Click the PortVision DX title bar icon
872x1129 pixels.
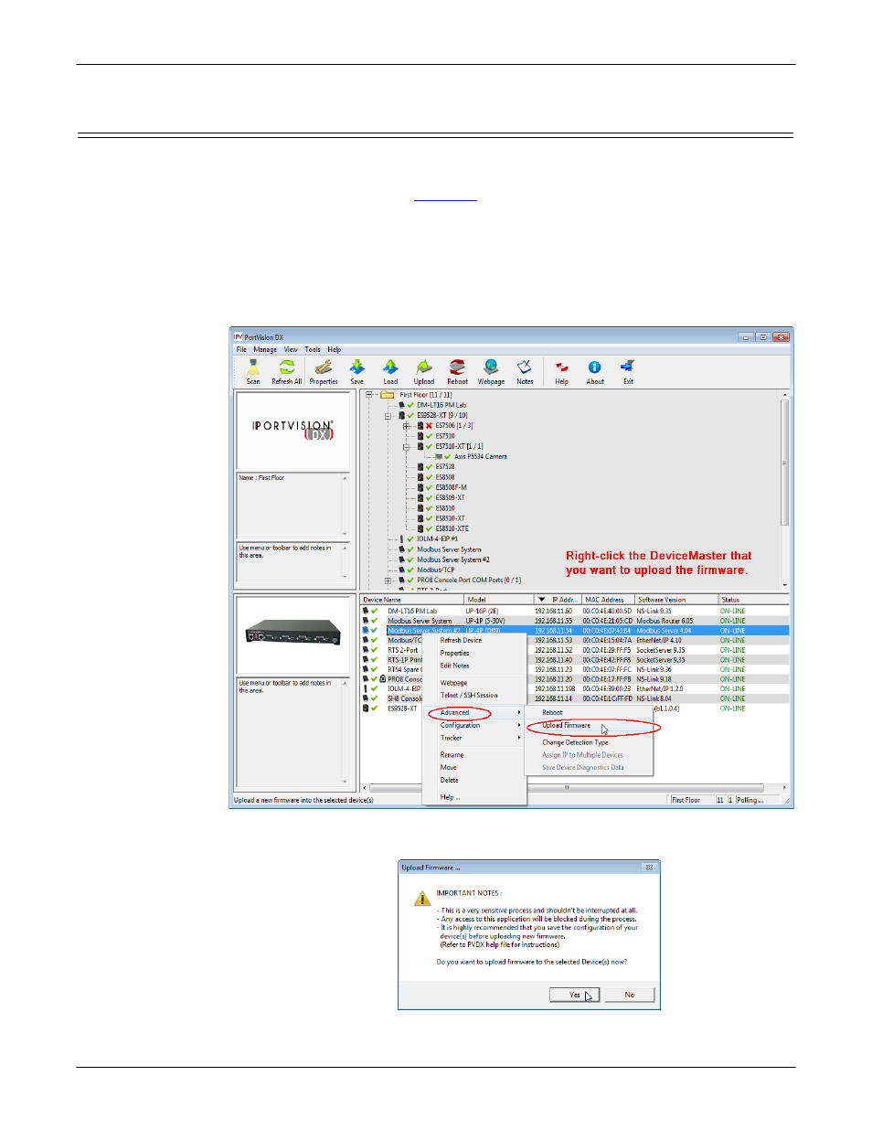(x=239, y=337)
